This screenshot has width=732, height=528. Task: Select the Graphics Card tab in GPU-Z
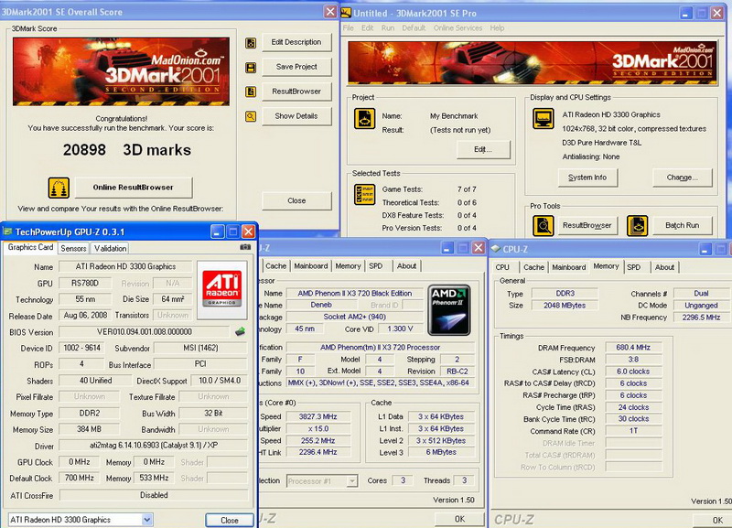(30, 247)
